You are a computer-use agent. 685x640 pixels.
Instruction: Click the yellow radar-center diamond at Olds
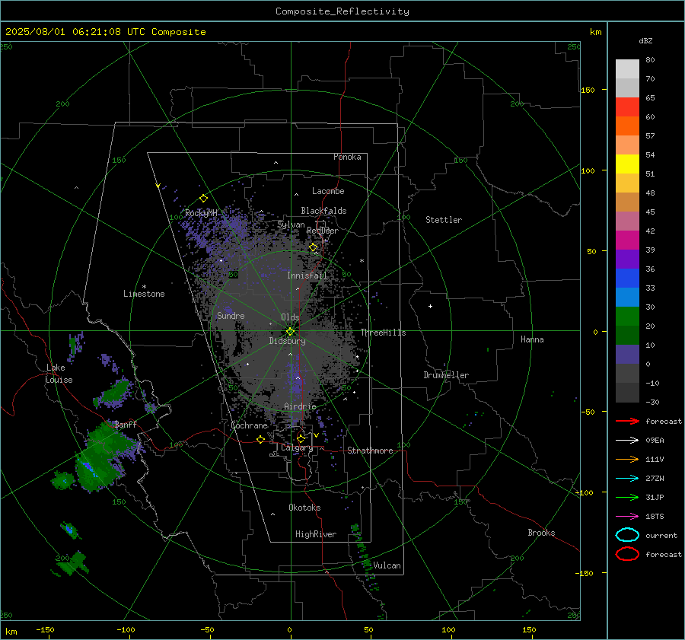pyautogui.click(x=290, y=332)
